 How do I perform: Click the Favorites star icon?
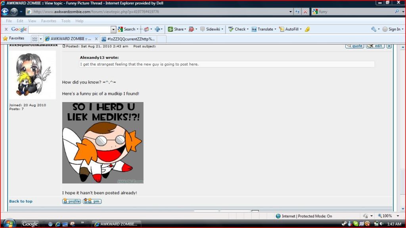coord(5,39)
